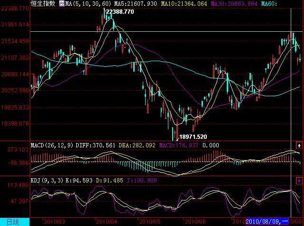Click the -58.386 MACD axis label
Image resolution: width=304 pixels, height=226 pixels.
19,163
